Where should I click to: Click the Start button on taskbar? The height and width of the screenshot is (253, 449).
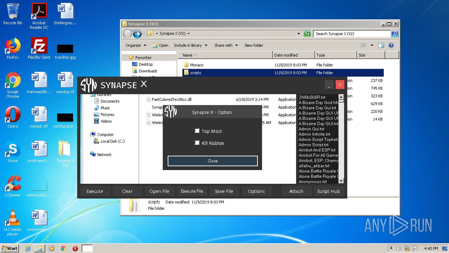[9, 248]
